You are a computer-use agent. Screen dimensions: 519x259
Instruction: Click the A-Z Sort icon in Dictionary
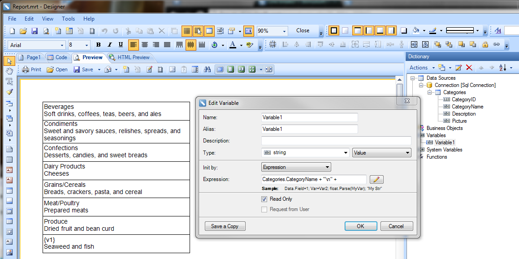click(x=503, y=68)
